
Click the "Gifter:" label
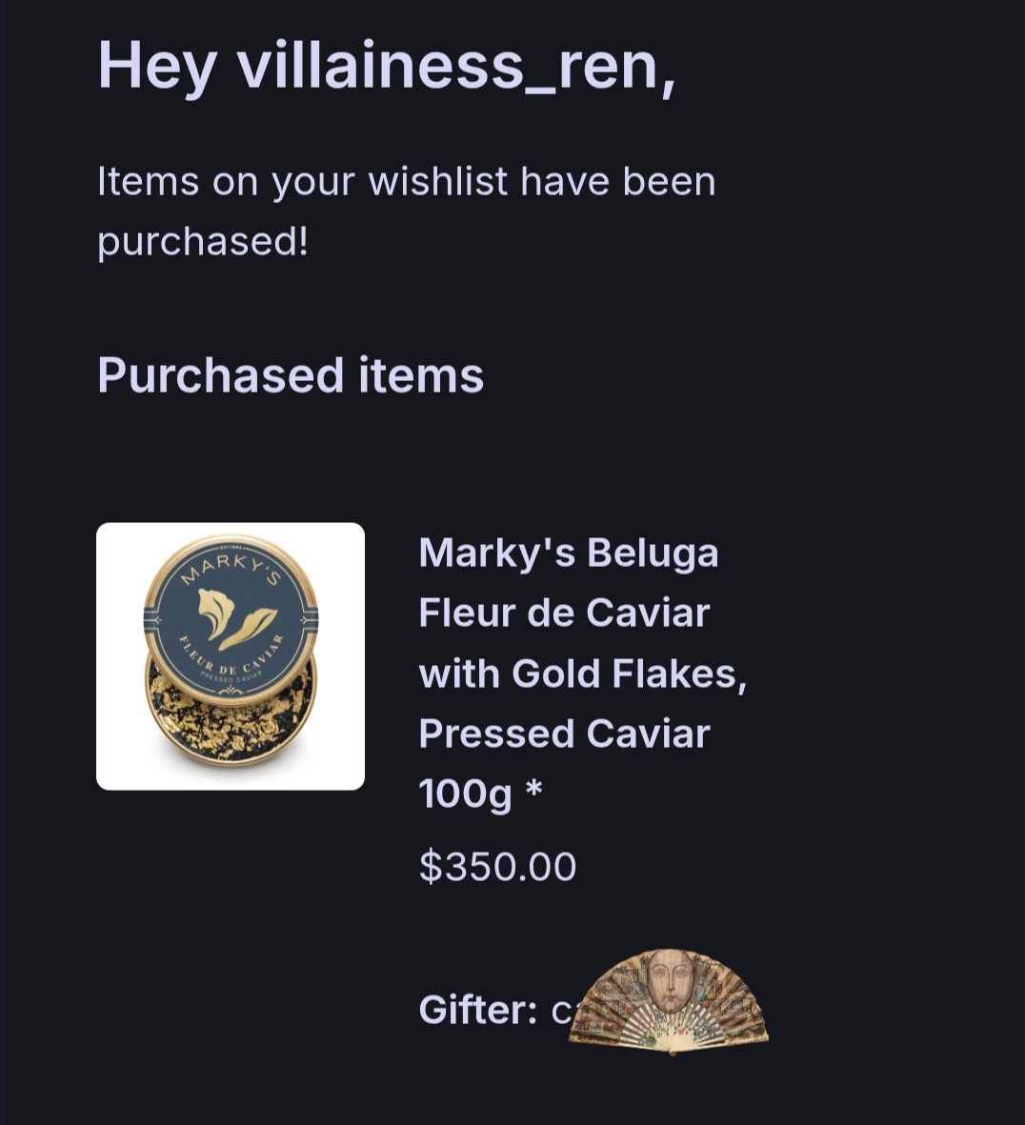pos(478,1010)
